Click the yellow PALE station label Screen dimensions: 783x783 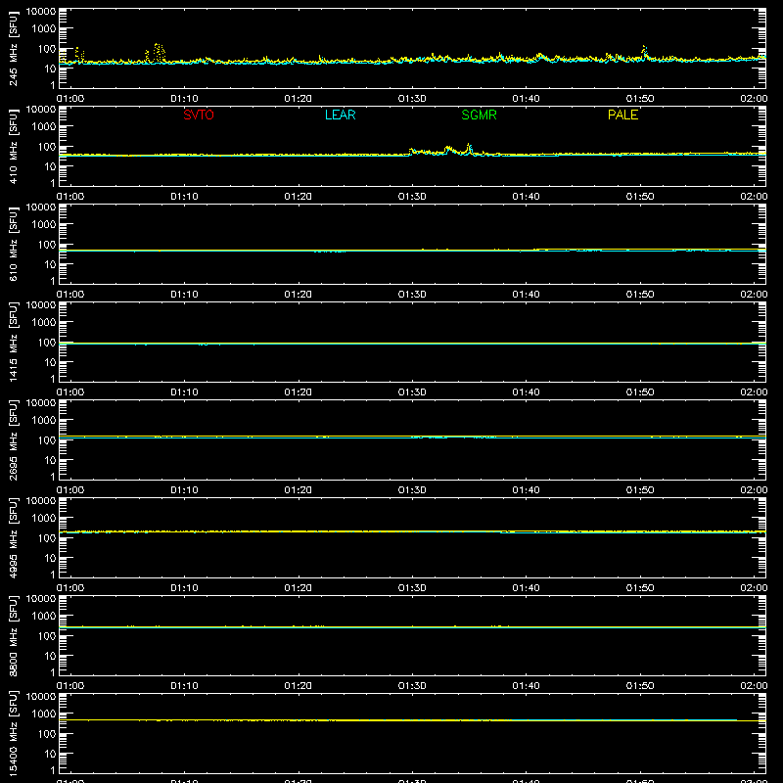click(x=622, y=115)
